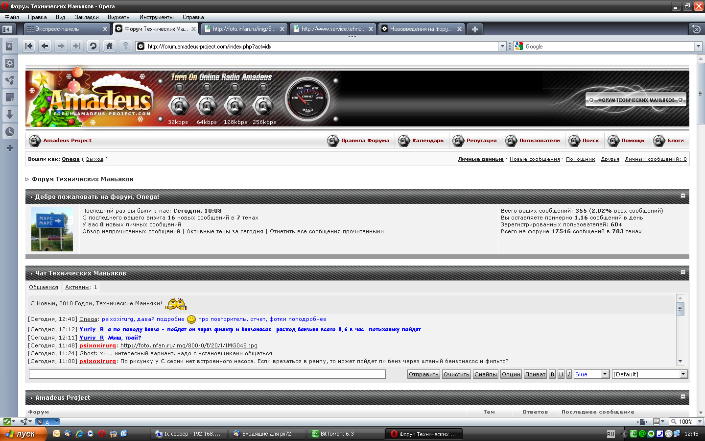Click the Reload page toolbar button

(93, 46)
